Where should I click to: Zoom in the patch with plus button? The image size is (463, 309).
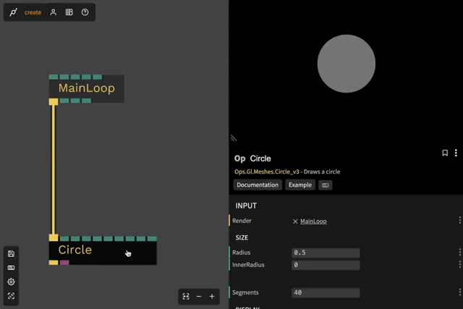[x=212, y=296]
